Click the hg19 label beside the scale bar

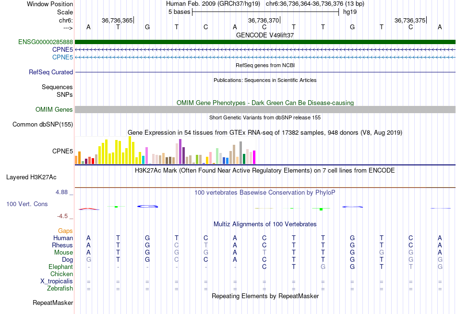[350, 12]
